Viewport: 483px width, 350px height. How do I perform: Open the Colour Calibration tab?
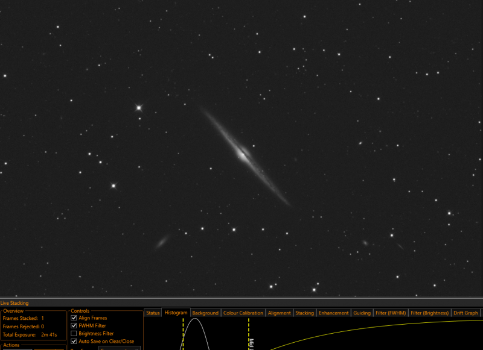coord(243,313)
